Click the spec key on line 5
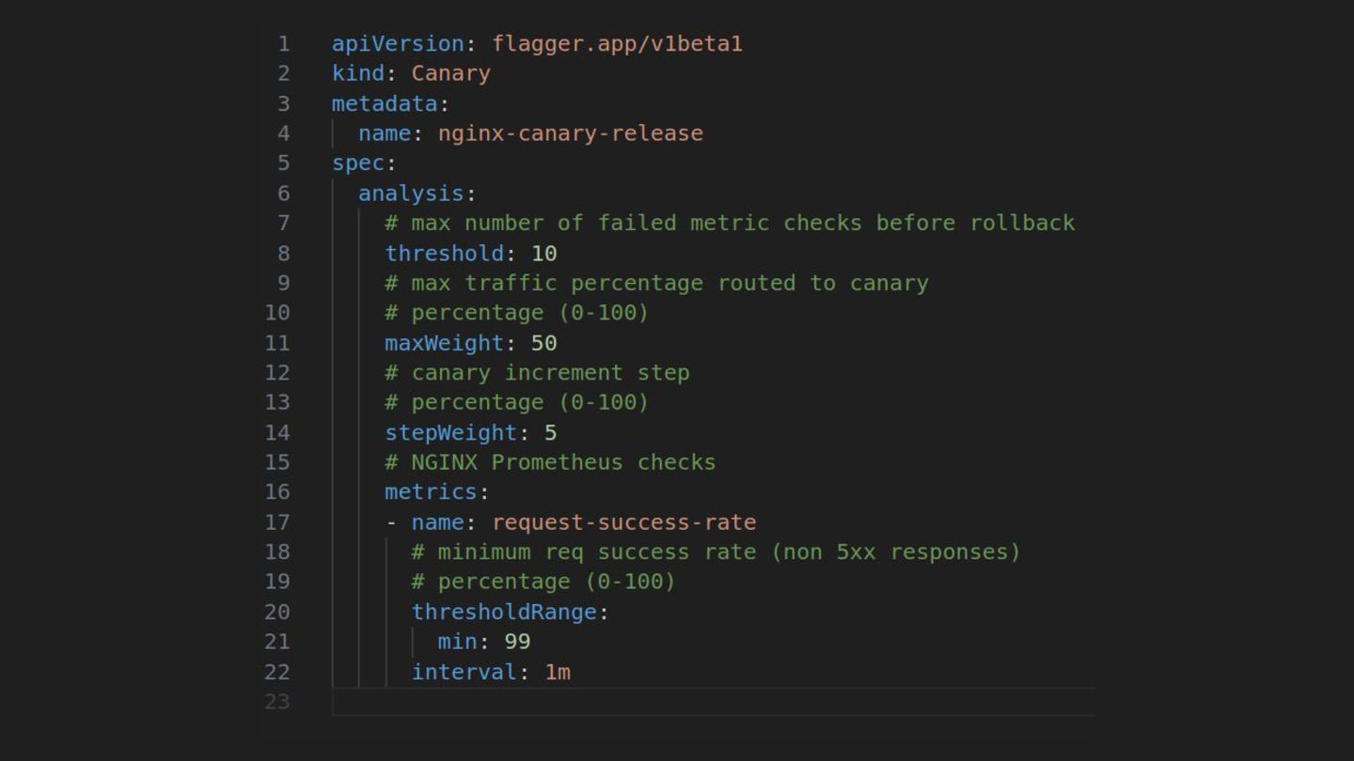Image resolution: width=1354 pixels, height=761 pixels. pyautogui.click(x=357, y=163)
